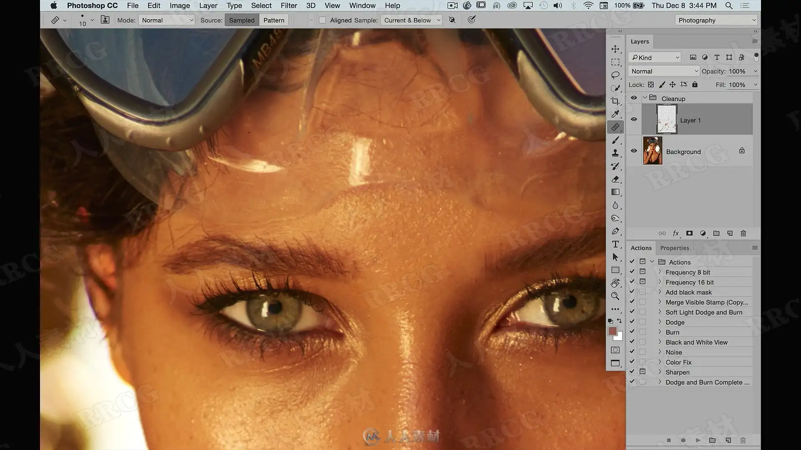This screenshot has width=801, height=450.
Task: Open the healing Mode dropdown
Action: [166, 20]
